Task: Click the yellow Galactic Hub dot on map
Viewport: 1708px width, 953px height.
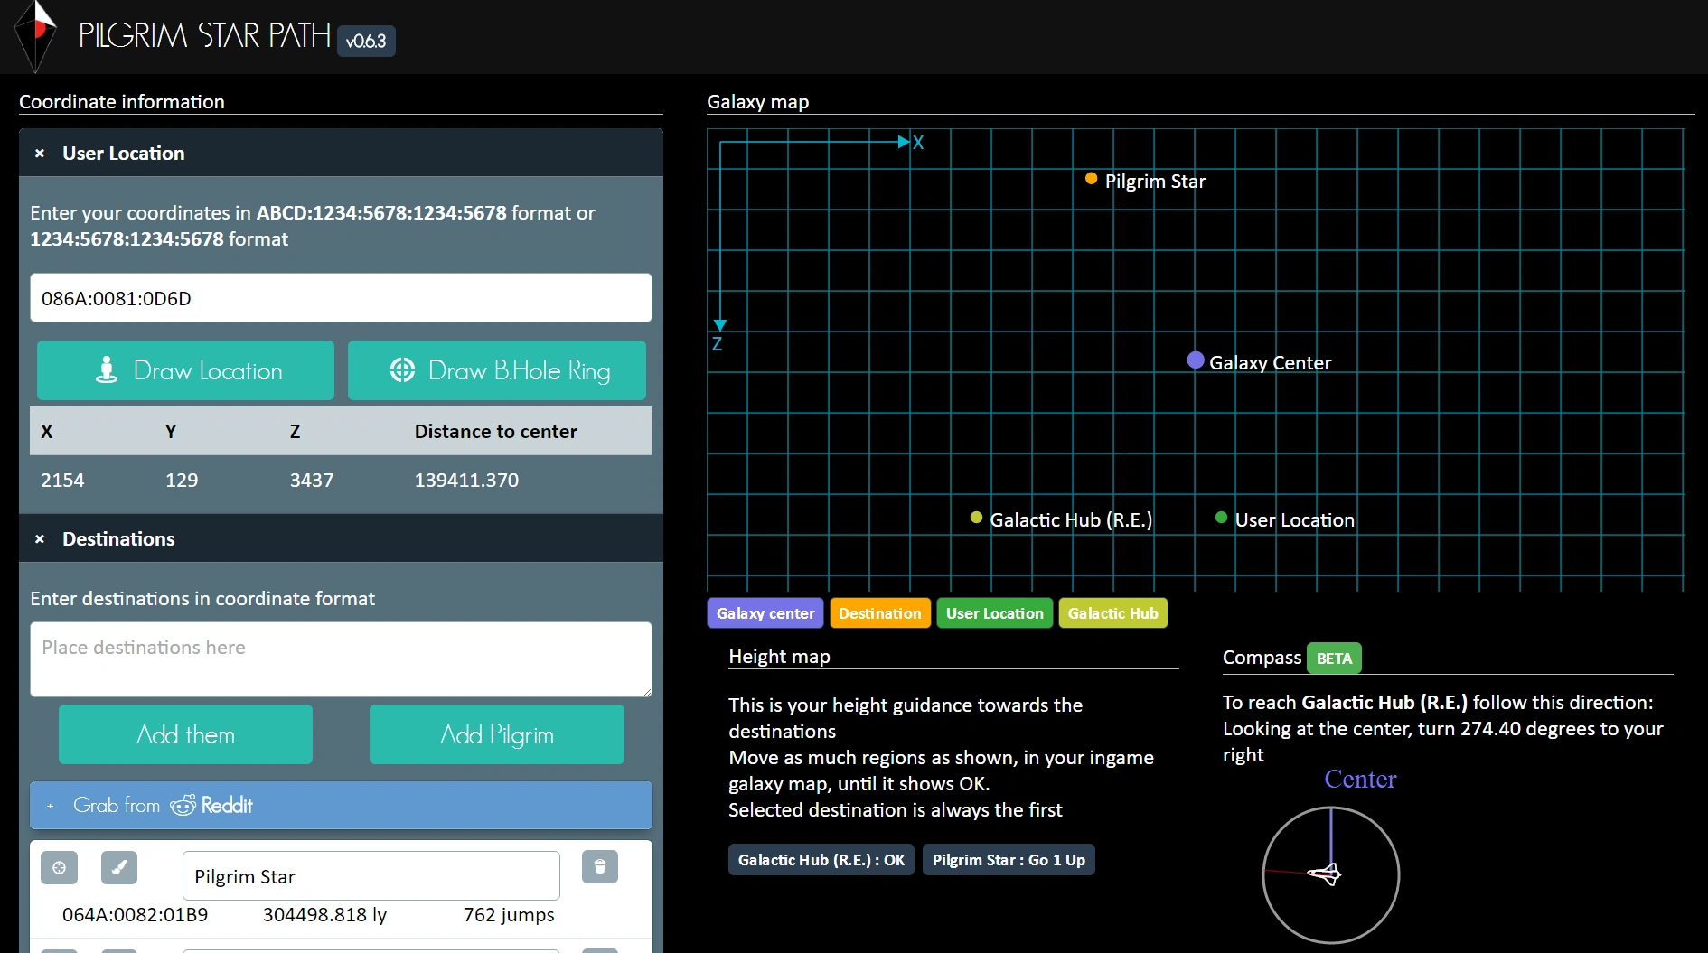Action: [x=976, y=518]
